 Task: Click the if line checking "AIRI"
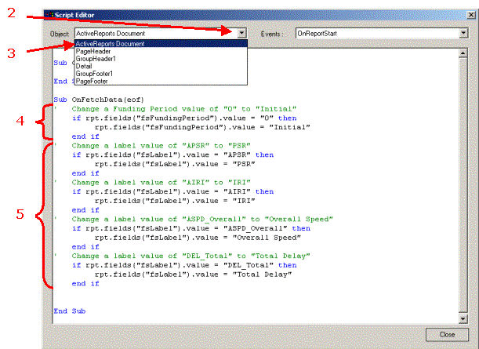click(x=173, y=191)
